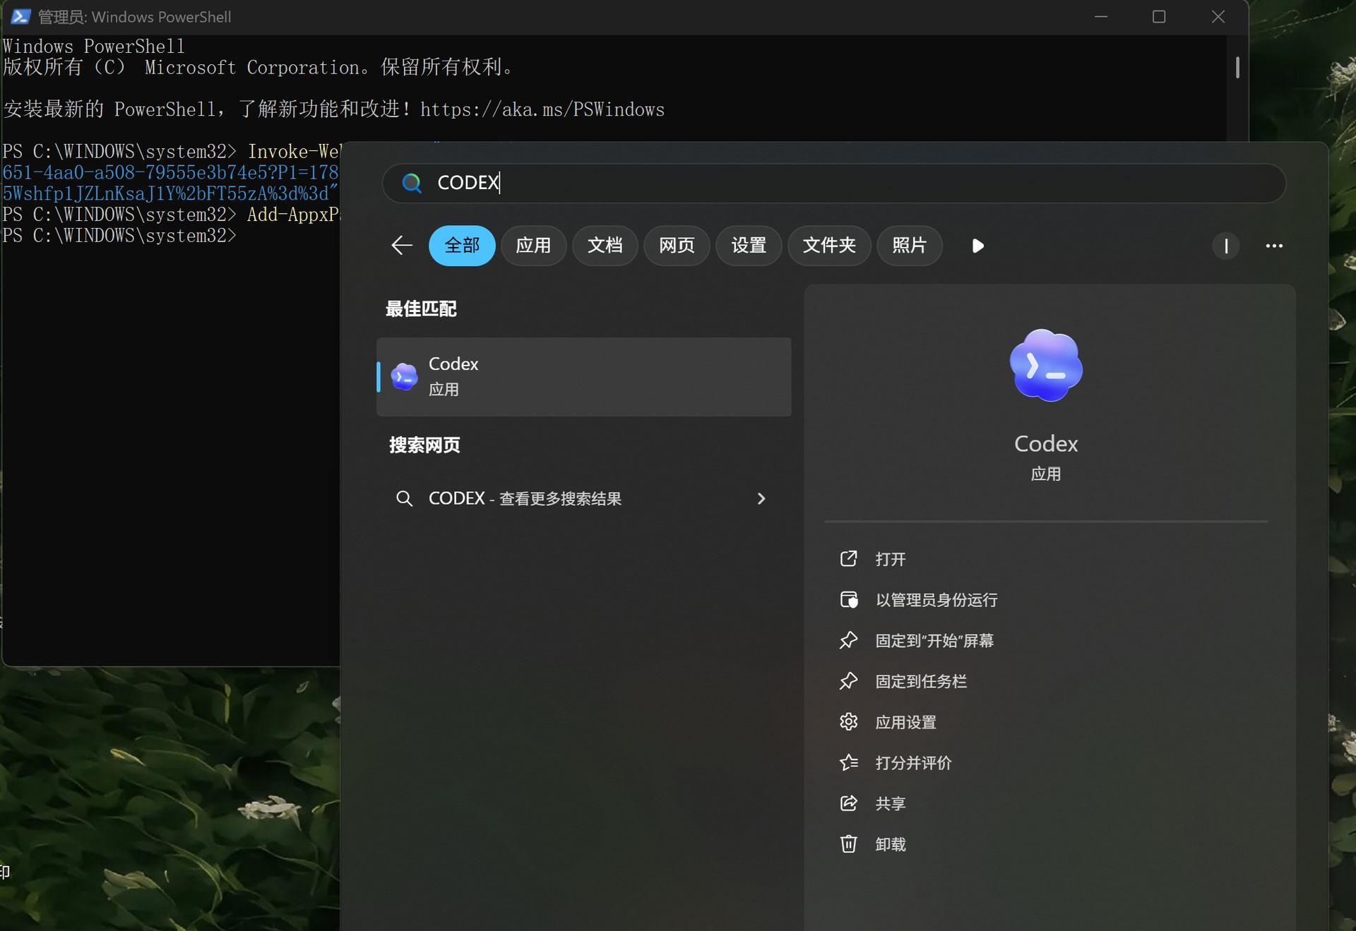This screenshot has height=931, width=1356.
Task: Click the star icon beside 打分并评价
Action: coord(848,763)
